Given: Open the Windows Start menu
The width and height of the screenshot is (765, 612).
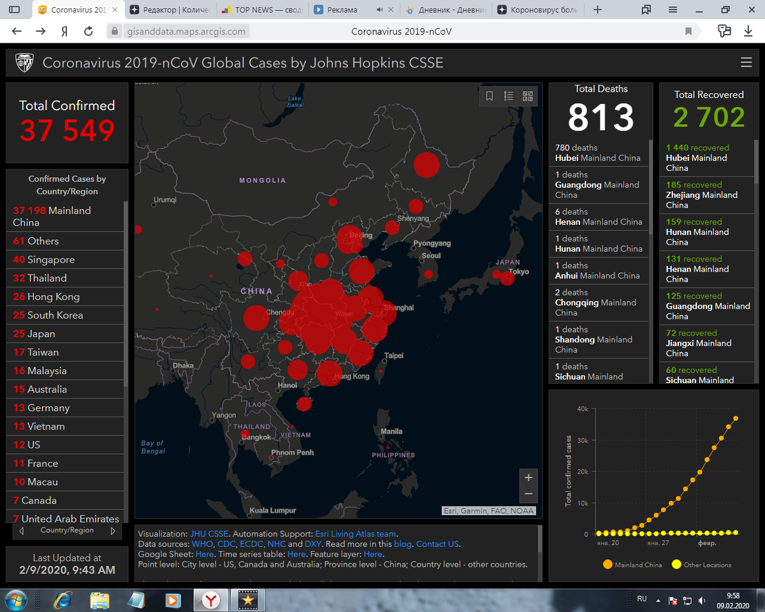Looking at the screenshot, I should click(17, 600).
